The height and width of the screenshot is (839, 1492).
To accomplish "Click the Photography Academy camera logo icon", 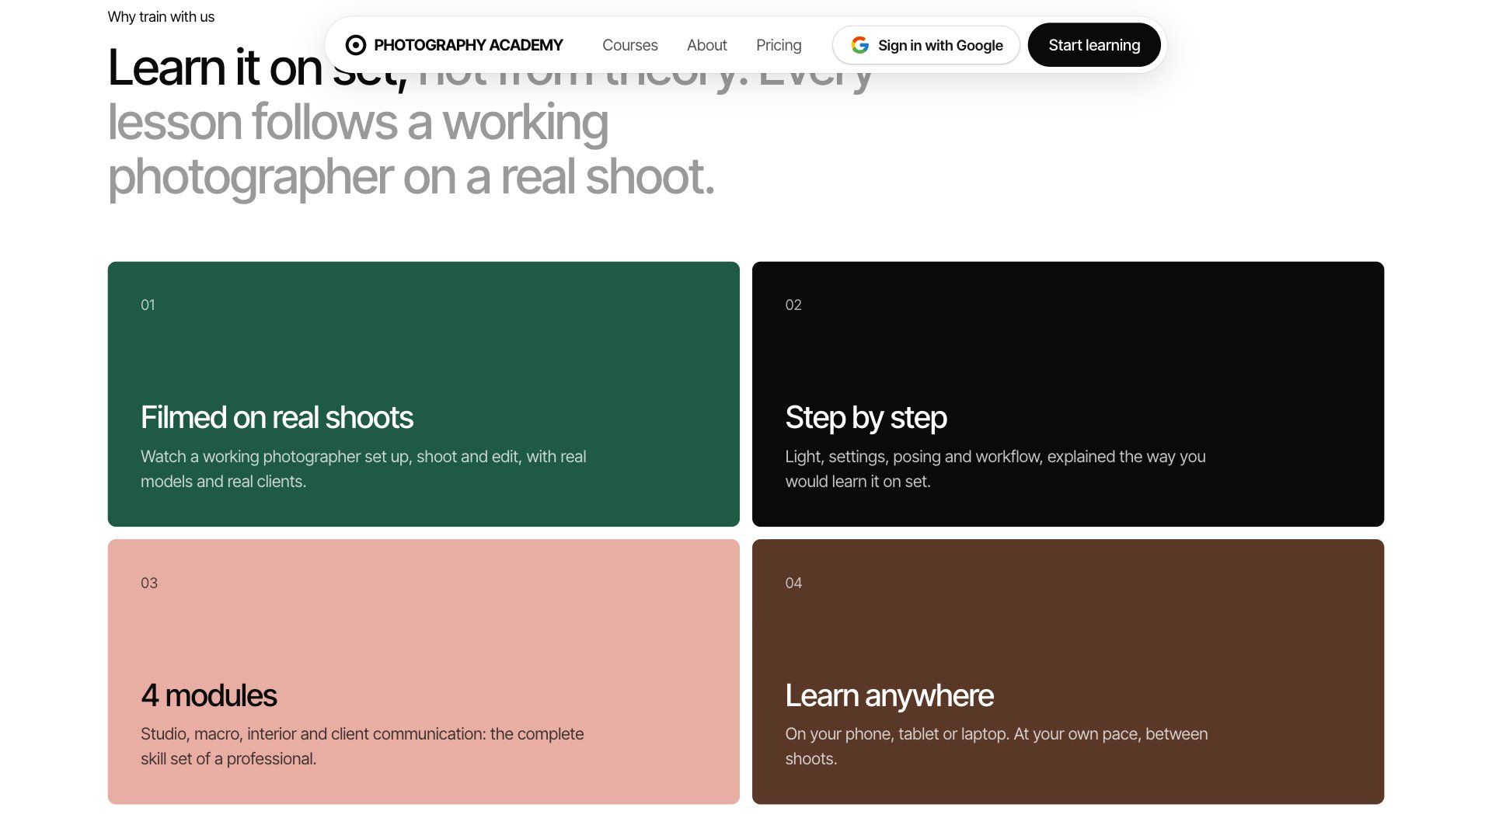I will coord(355,45).
